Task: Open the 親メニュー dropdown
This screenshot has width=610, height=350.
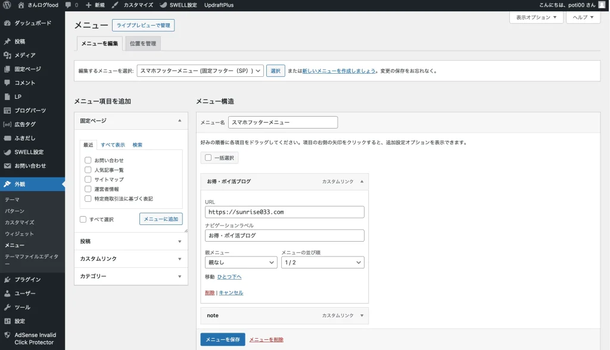Action: pos(241,262)
